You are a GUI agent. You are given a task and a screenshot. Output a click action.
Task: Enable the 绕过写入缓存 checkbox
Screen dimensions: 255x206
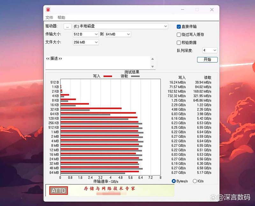click(178, 35)
